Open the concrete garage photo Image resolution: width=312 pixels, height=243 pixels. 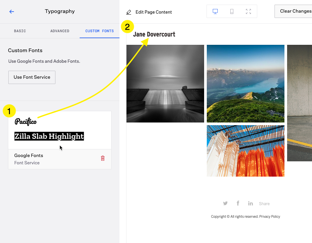[x=299, y=103]
